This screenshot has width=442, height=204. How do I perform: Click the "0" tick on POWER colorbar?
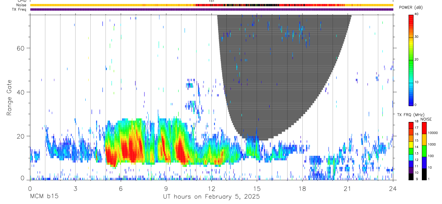point(415,105)
